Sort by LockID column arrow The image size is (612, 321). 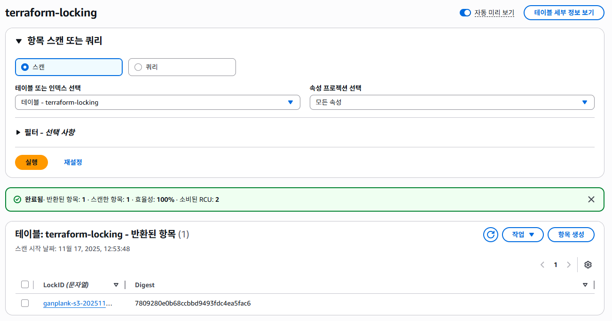pyautogui.click(x=116, y=285)
